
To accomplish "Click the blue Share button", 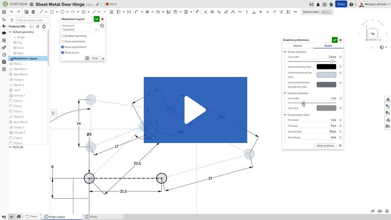I will [x=341, y=4].
